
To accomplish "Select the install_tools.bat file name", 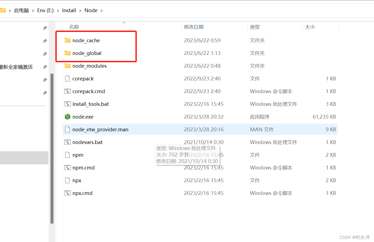I will 91,104.
